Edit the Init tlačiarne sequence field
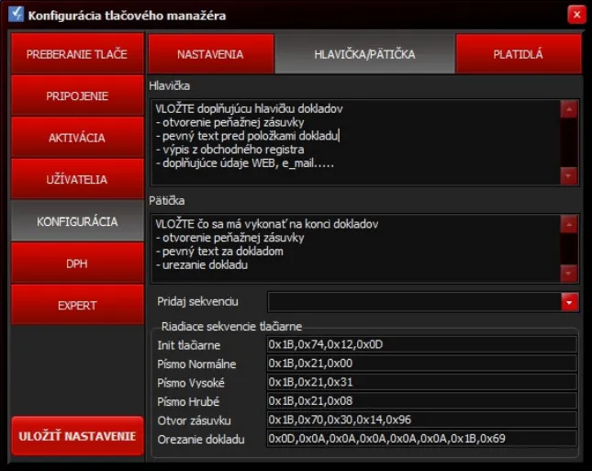Screen dimensions: 592x471 pyautogui.click(x=421, y=344)
